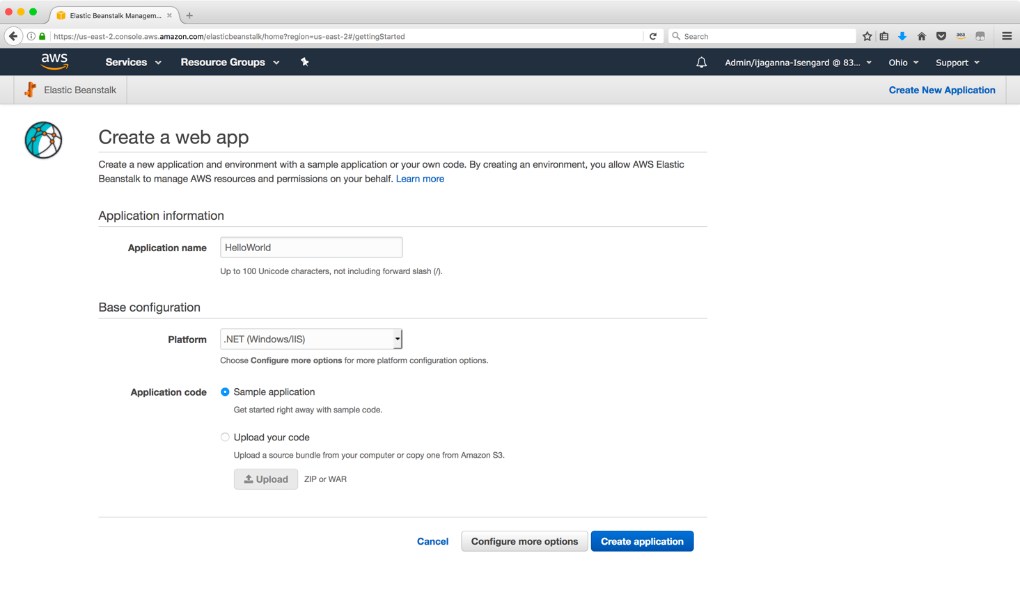The height and width of the screenshot is (601, 1020).
Task: Expand the Resource Groups menu
Action: [230, 63]
